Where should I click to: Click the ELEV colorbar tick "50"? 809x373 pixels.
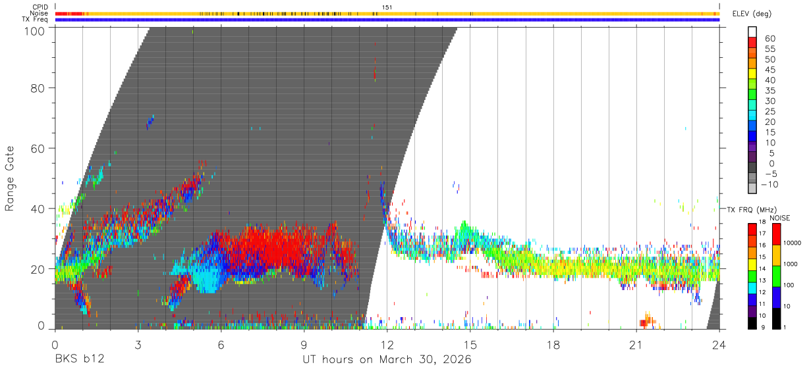pos(769,59)
